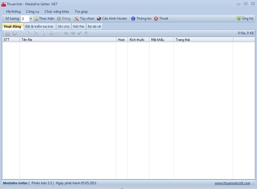257x189 pixels.
Task: Click the red ThuanViet app icon in title bar
Action: (x=4, y=4)
